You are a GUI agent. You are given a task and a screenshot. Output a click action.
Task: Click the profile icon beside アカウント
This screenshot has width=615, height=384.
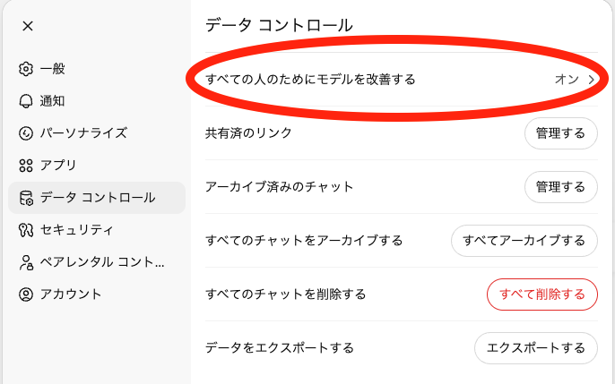[x=26, y=294]
